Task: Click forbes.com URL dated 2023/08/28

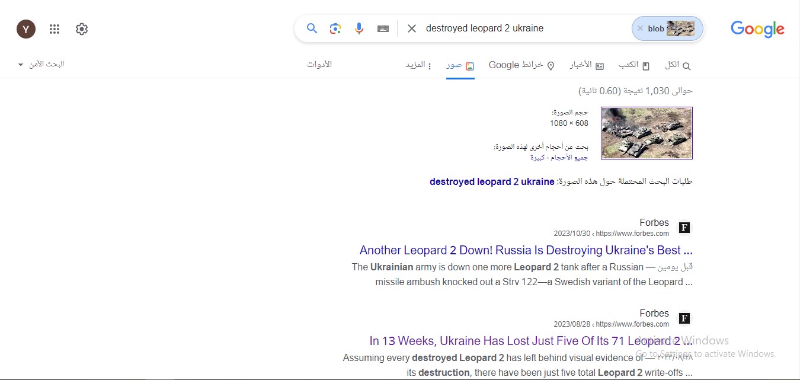Action: tap(611, 324)
